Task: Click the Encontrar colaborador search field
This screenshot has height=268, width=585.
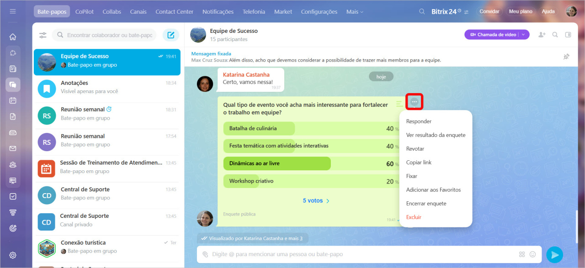Action: [x=104, y=35]
